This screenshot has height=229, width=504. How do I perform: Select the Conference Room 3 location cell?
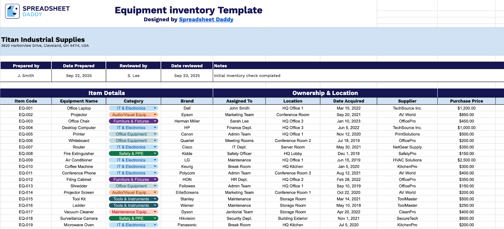click(x=293, y=173)
